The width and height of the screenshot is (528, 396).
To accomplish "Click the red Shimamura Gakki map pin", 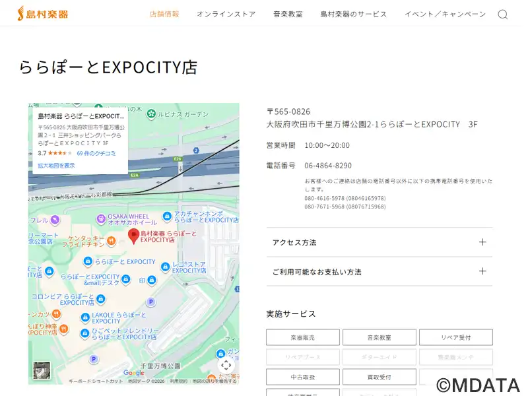I will tap(133, 236).
